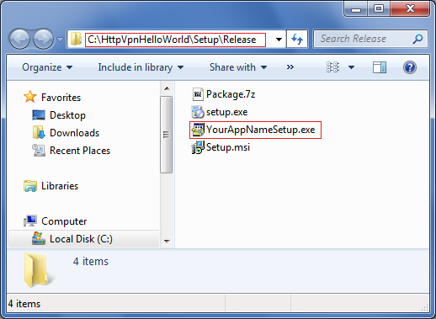Click the Computer icon
Image resolution: width=436 pixels, height=319 pixels.
pos(30,221)
